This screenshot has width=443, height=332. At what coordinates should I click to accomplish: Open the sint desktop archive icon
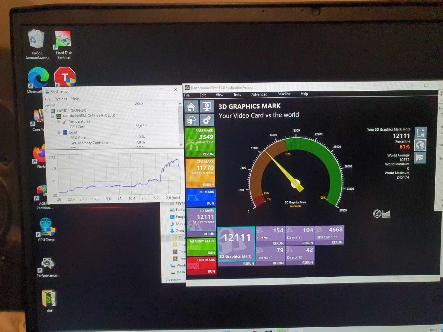pyautogui.click(x=49, y=301)
